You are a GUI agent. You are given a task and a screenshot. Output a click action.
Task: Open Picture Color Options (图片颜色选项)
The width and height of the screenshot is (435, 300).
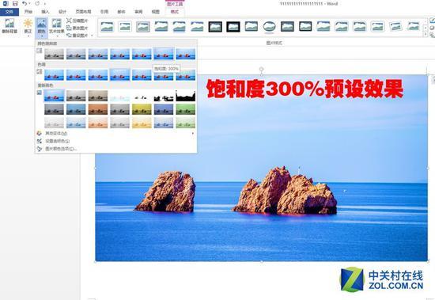click(115, 149)
